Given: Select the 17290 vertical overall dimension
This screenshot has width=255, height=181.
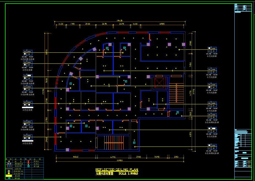Looking at the screenshot, I should pos(43,92).
